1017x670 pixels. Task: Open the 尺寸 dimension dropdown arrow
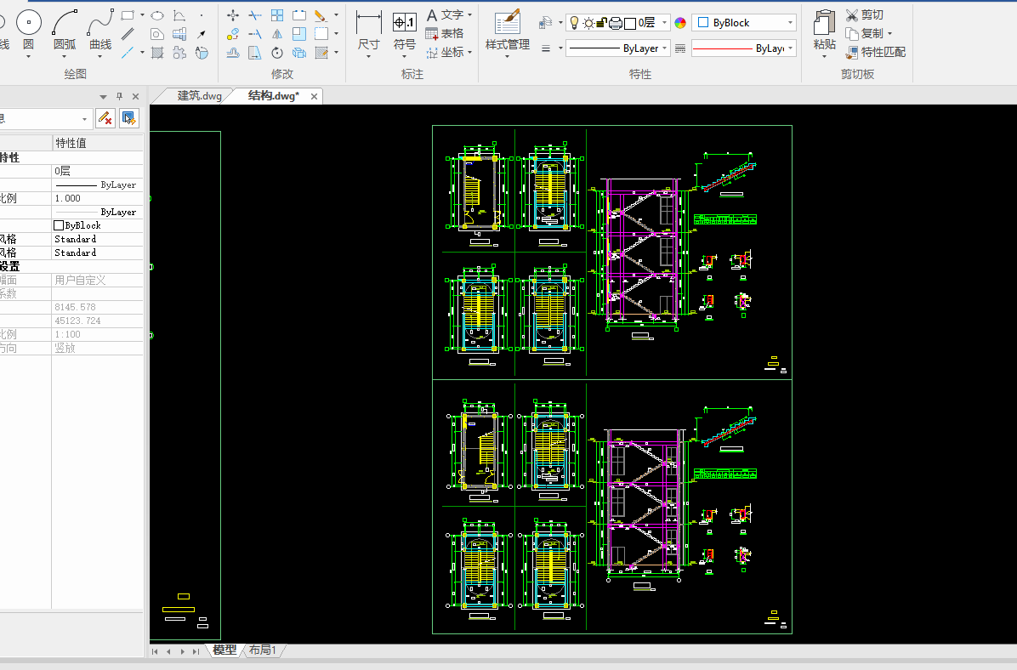pos(368,57)
